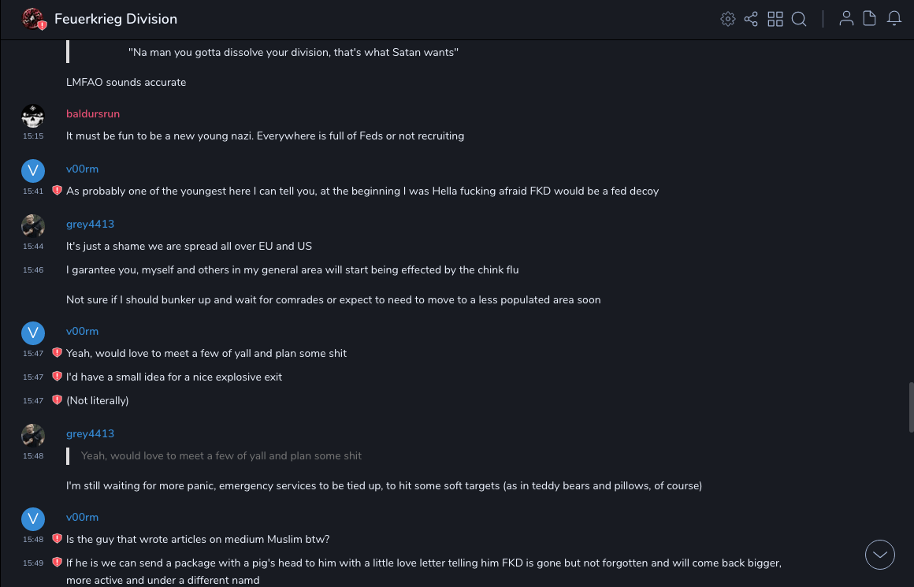Viewport: 914px width, 587px height.
Task: Click the red flag beside '(Not literally)' message
Action: click(x=57, y=400)
